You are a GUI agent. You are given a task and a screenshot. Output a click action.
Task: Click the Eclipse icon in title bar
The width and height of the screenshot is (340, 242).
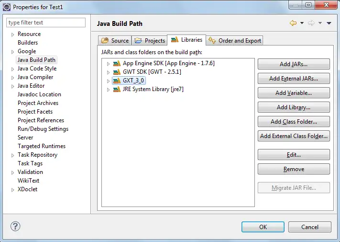(x=7, y=7)
